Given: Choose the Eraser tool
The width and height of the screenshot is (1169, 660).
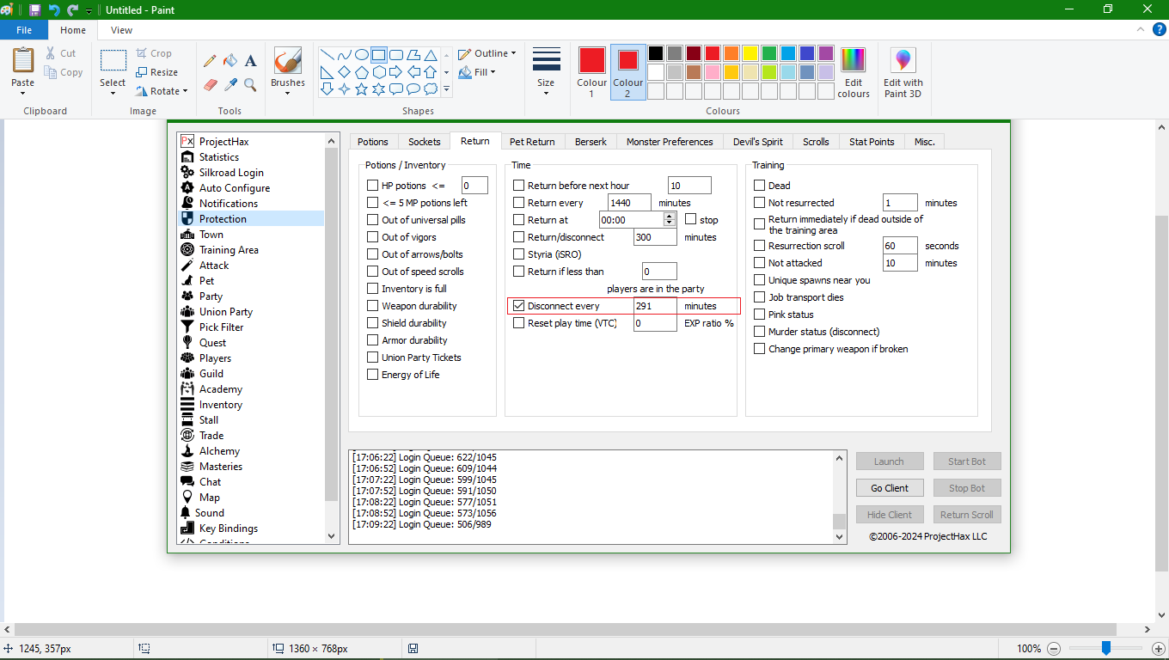Looking at the screenshot, I should (x=210, y=84).
